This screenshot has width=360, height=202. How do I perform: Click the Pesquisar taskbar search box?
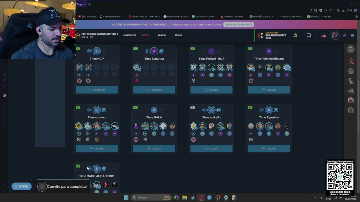152,198
